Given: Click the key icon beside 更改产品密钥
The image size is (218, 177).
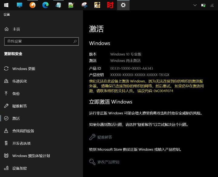Looking at the screenshot, I should [92, 162].
